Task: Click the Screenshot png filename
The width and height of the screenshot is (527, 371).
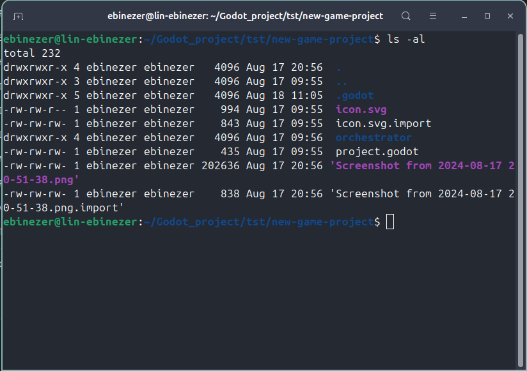Action: 416,165
